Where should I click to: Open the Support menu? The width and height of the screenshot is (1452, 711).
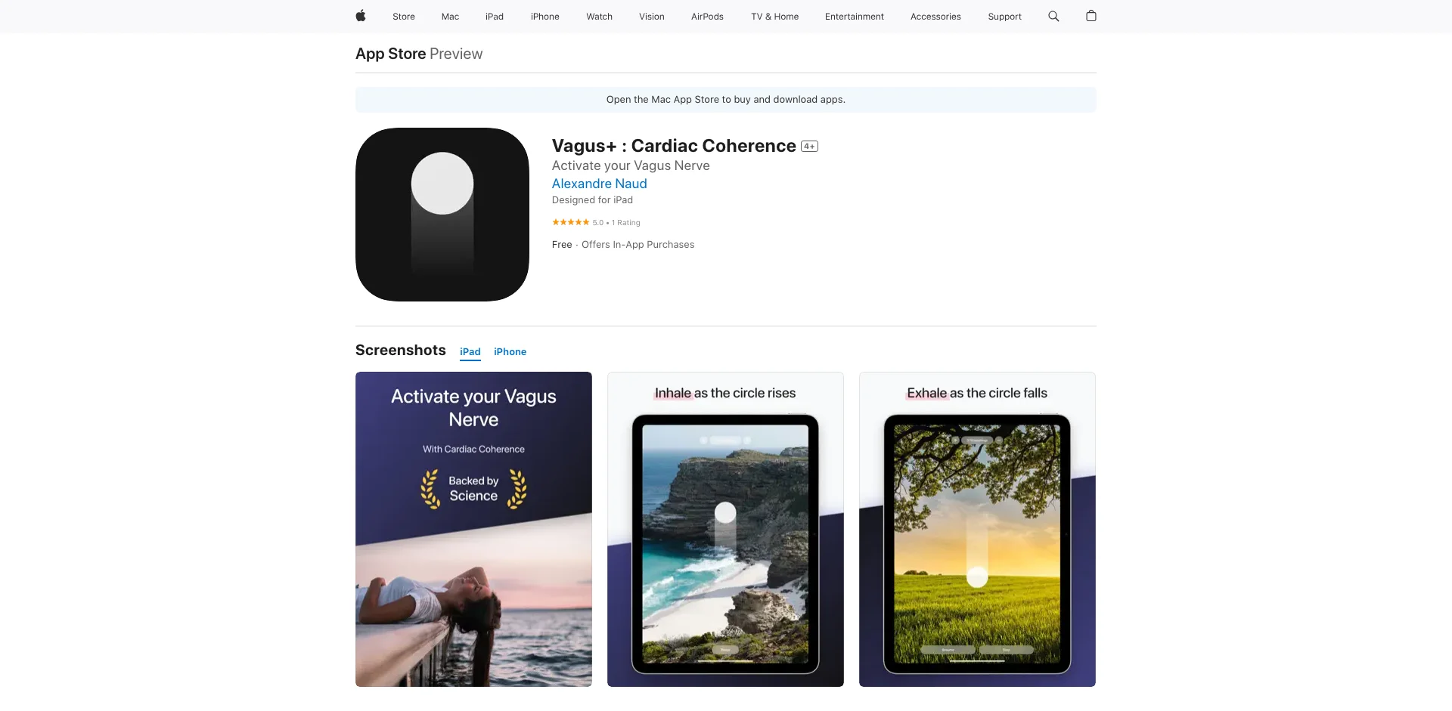click(x=1004, y=17)
